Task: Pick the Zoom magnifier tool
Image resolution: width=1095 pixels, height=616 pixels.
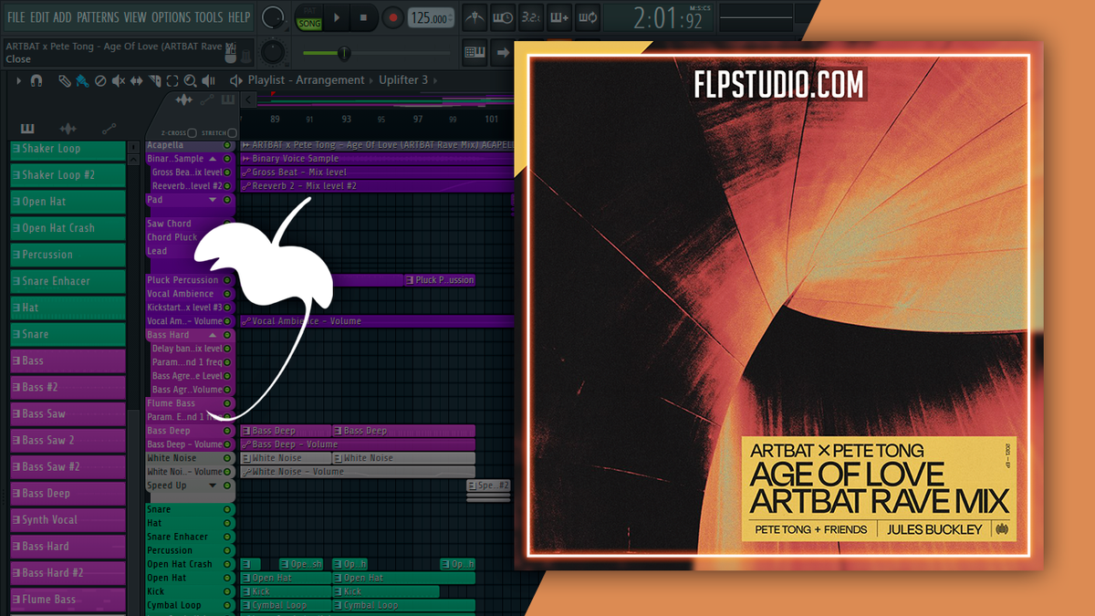Action: (x=190, y=81)
